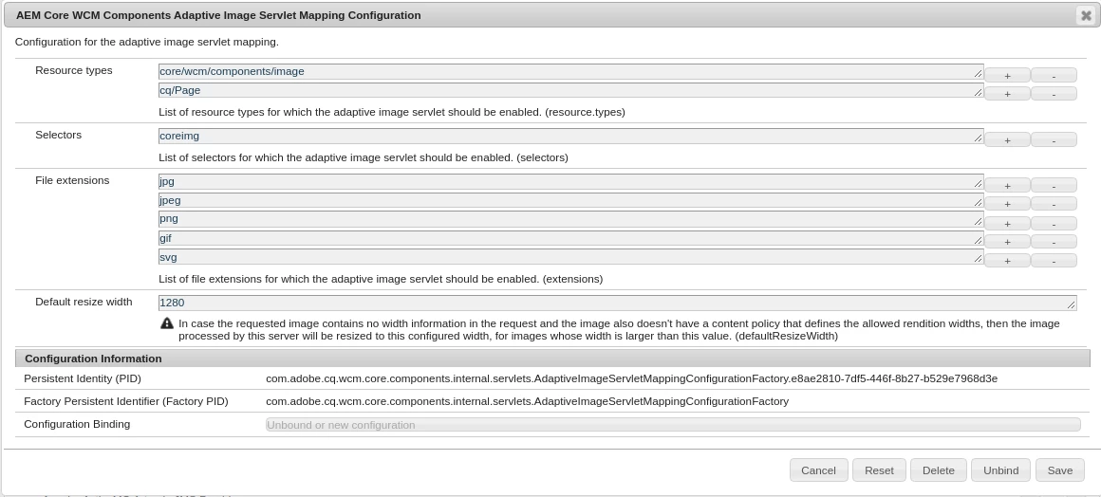Edit the gif file extension field

tap(570, 239)
